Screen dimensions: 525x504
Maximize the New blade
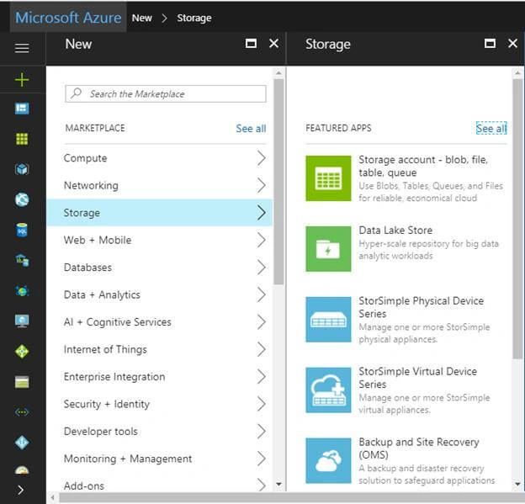pyautogui.click(x=251, y=44)
